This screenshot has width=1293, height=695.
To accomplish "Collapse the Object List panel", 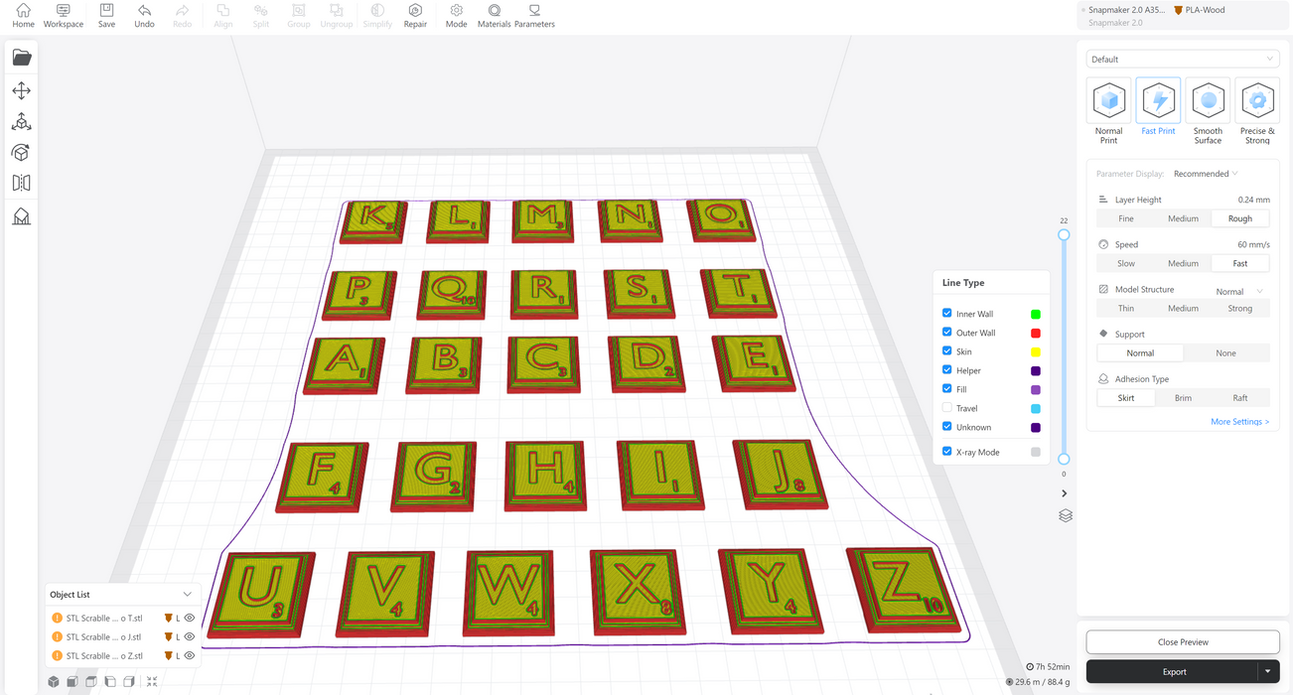I will coord(187,595).
